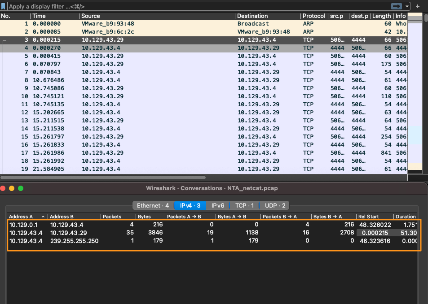Viewport: 428px width, 304px height.
Task: Sort the packet list by Protocol column
Action: coord(314,16)
